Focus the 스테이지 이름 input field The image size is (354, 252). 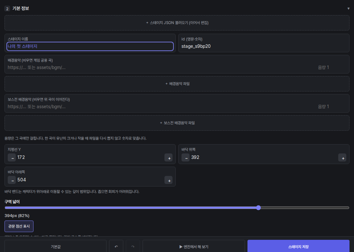[90, 46]
